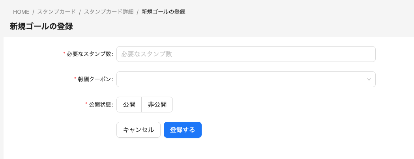414x159 pixels.
Task: Select the 非公開 option
Action: (157, 105)
